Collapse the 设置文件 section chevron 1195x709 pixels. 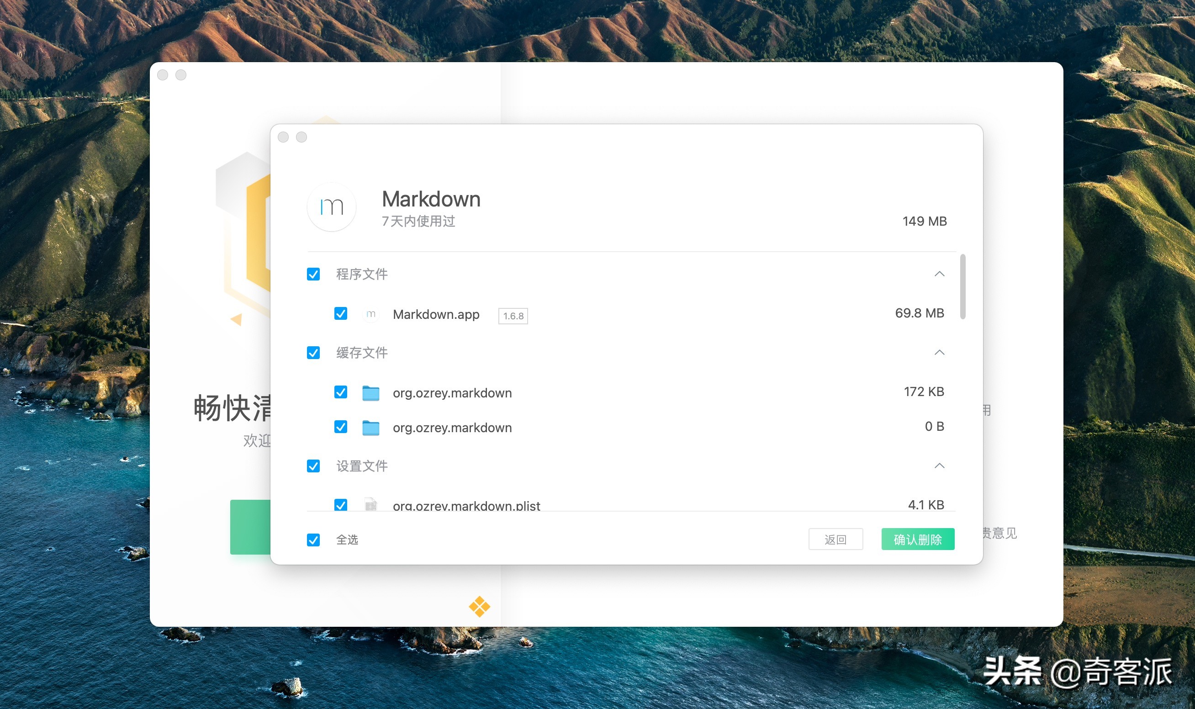point(940,466)
